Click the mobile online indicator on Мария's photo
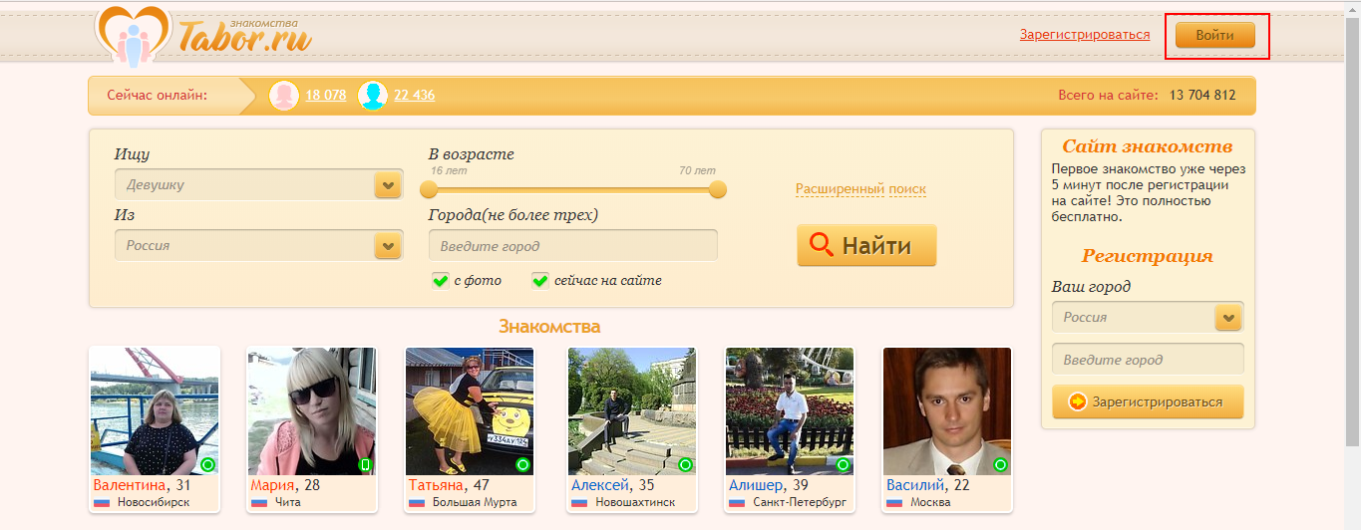The image size is (1361, 530). [365, 465]
